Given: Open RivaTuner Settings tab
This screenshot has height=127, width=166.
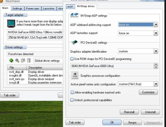Looking at the screenshot, I should click(x=18, y=8).
